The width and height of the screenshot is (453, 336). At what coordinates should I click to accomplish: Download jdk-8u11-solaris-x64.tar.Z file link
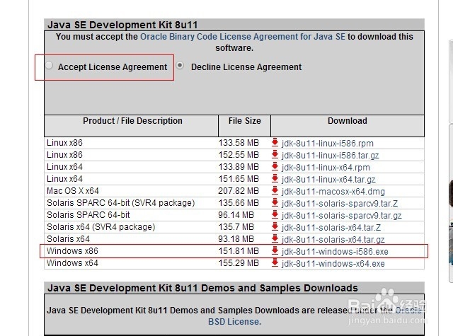pos(331,228)
